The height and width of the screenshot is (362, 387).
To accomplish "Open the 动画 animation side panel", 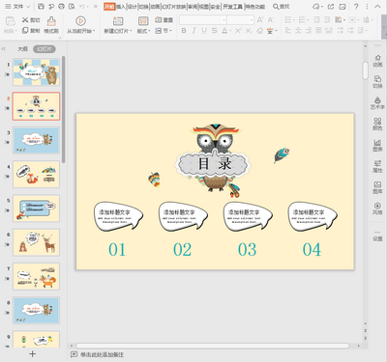I will coord(377,61).
